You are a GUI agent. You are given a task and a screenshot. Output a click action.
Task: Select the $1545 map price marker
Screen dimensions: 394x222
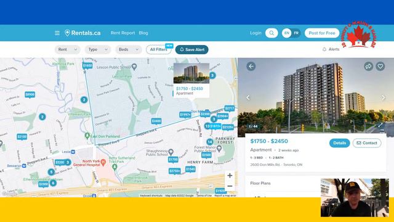point(190,169)
